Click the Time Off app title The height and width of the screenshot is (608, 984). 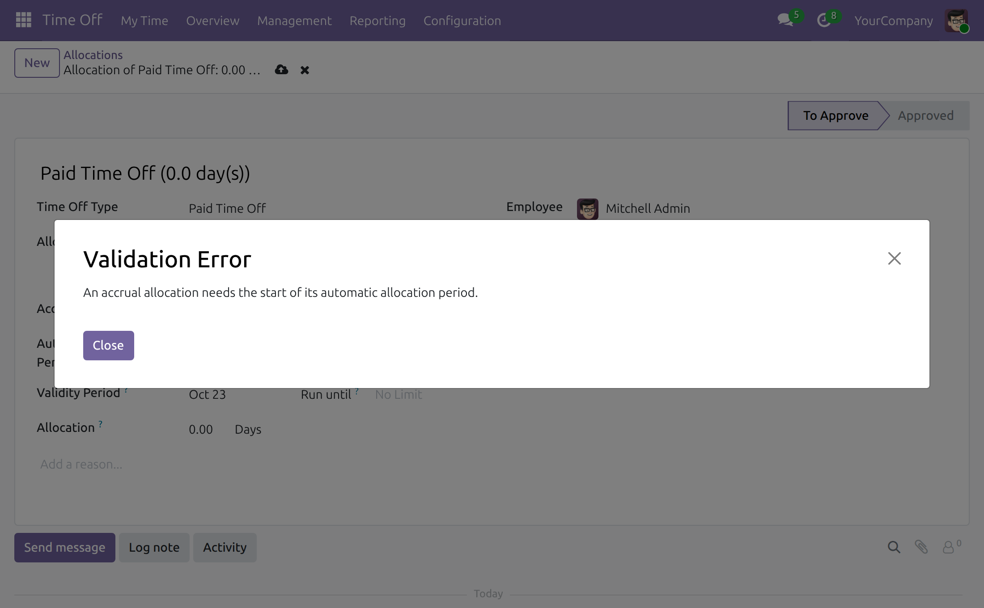coord(72,20)
